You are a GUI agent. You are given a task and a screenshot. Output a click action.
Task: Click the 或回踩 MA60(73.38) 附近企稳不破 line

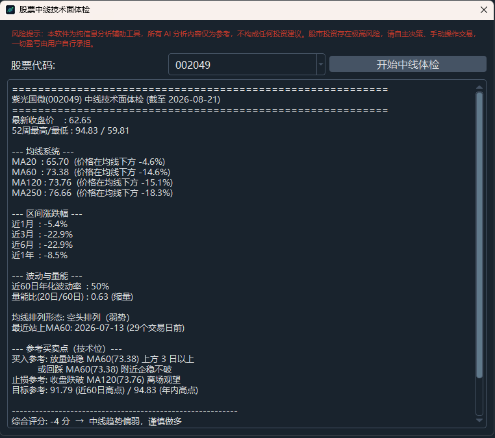pos(105,370)
